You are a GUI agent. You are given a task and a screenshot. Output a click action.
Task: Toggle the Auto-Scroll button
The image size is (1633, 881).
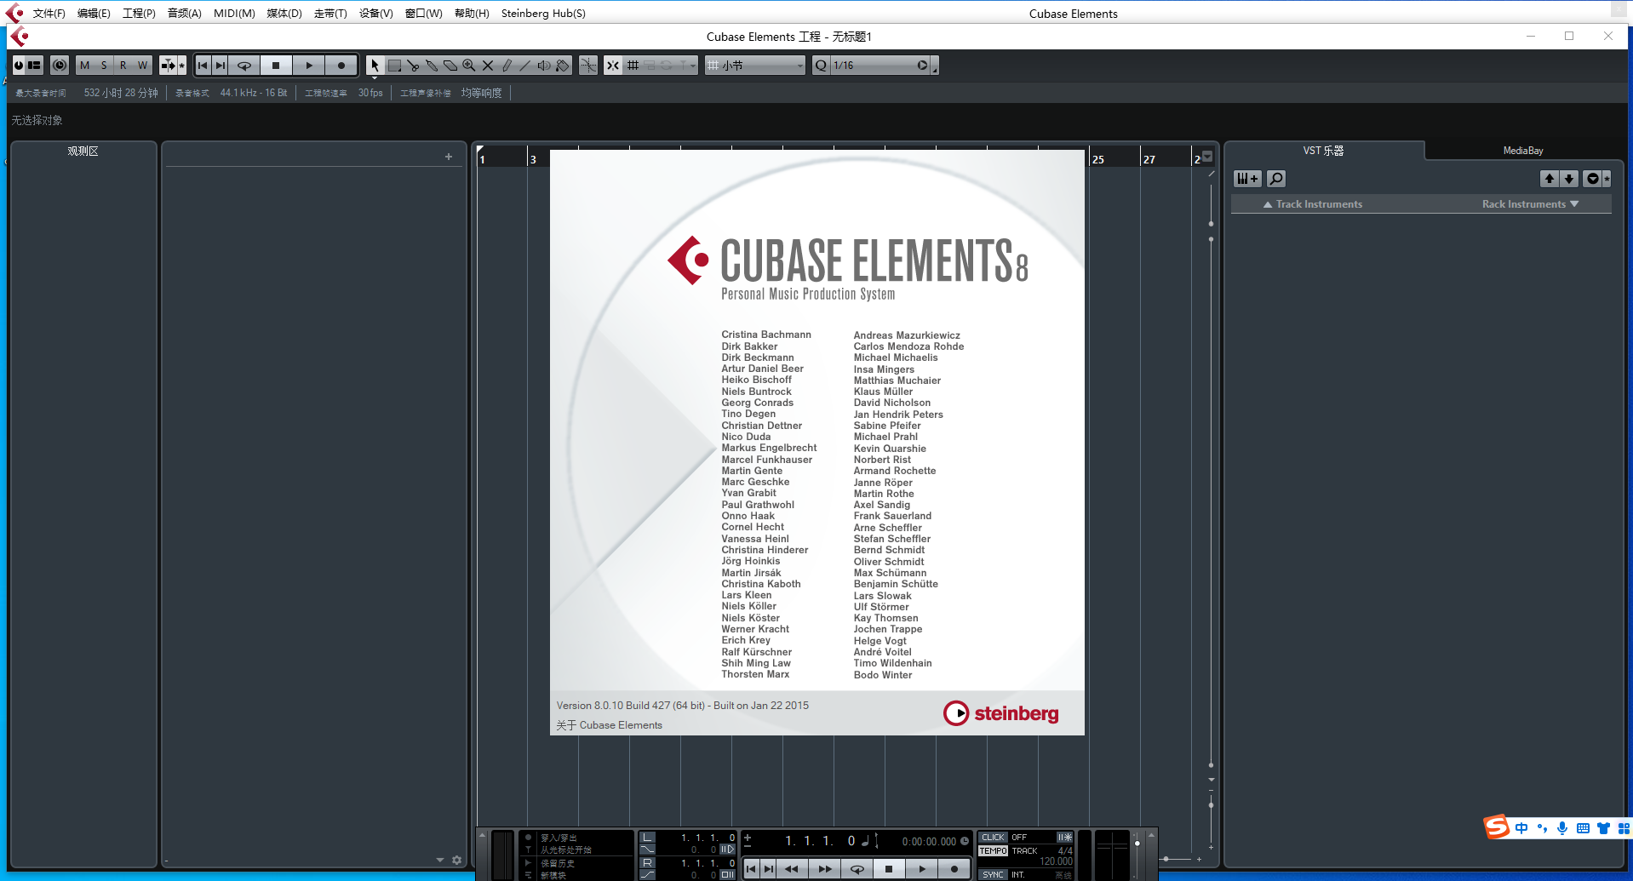[x=169, y=66]
